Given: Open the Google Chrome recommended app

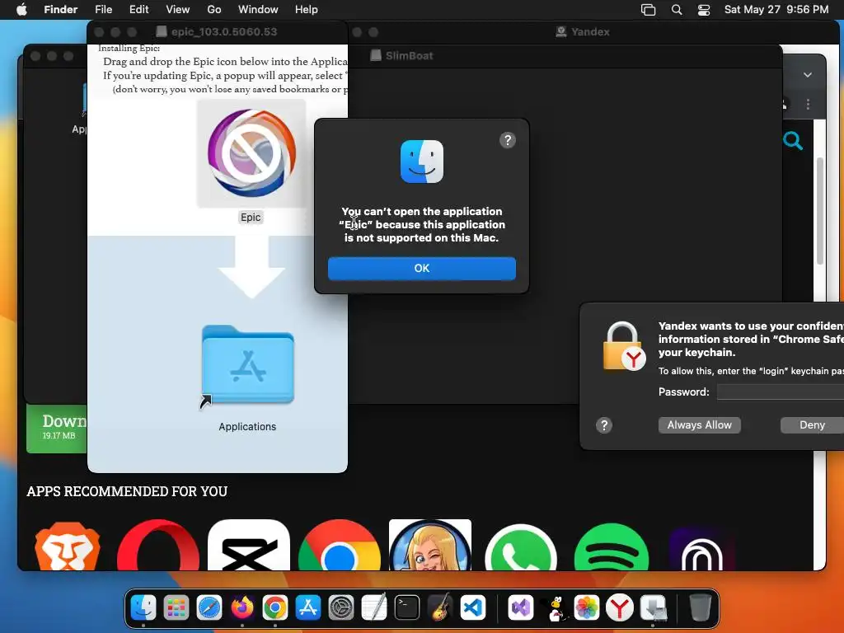Looking at the screenshot, I should [339, 546].
